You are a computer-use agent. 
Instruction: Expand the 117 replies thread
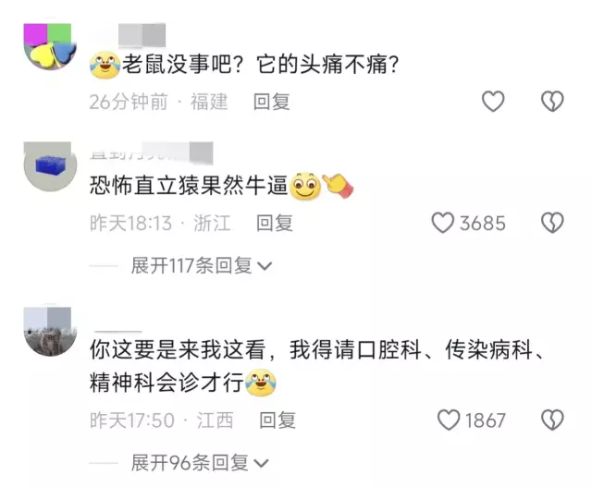[201, 265]
